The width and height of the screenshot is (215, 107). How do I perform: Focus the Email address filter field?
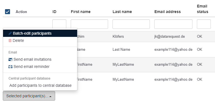pos(173,24)
